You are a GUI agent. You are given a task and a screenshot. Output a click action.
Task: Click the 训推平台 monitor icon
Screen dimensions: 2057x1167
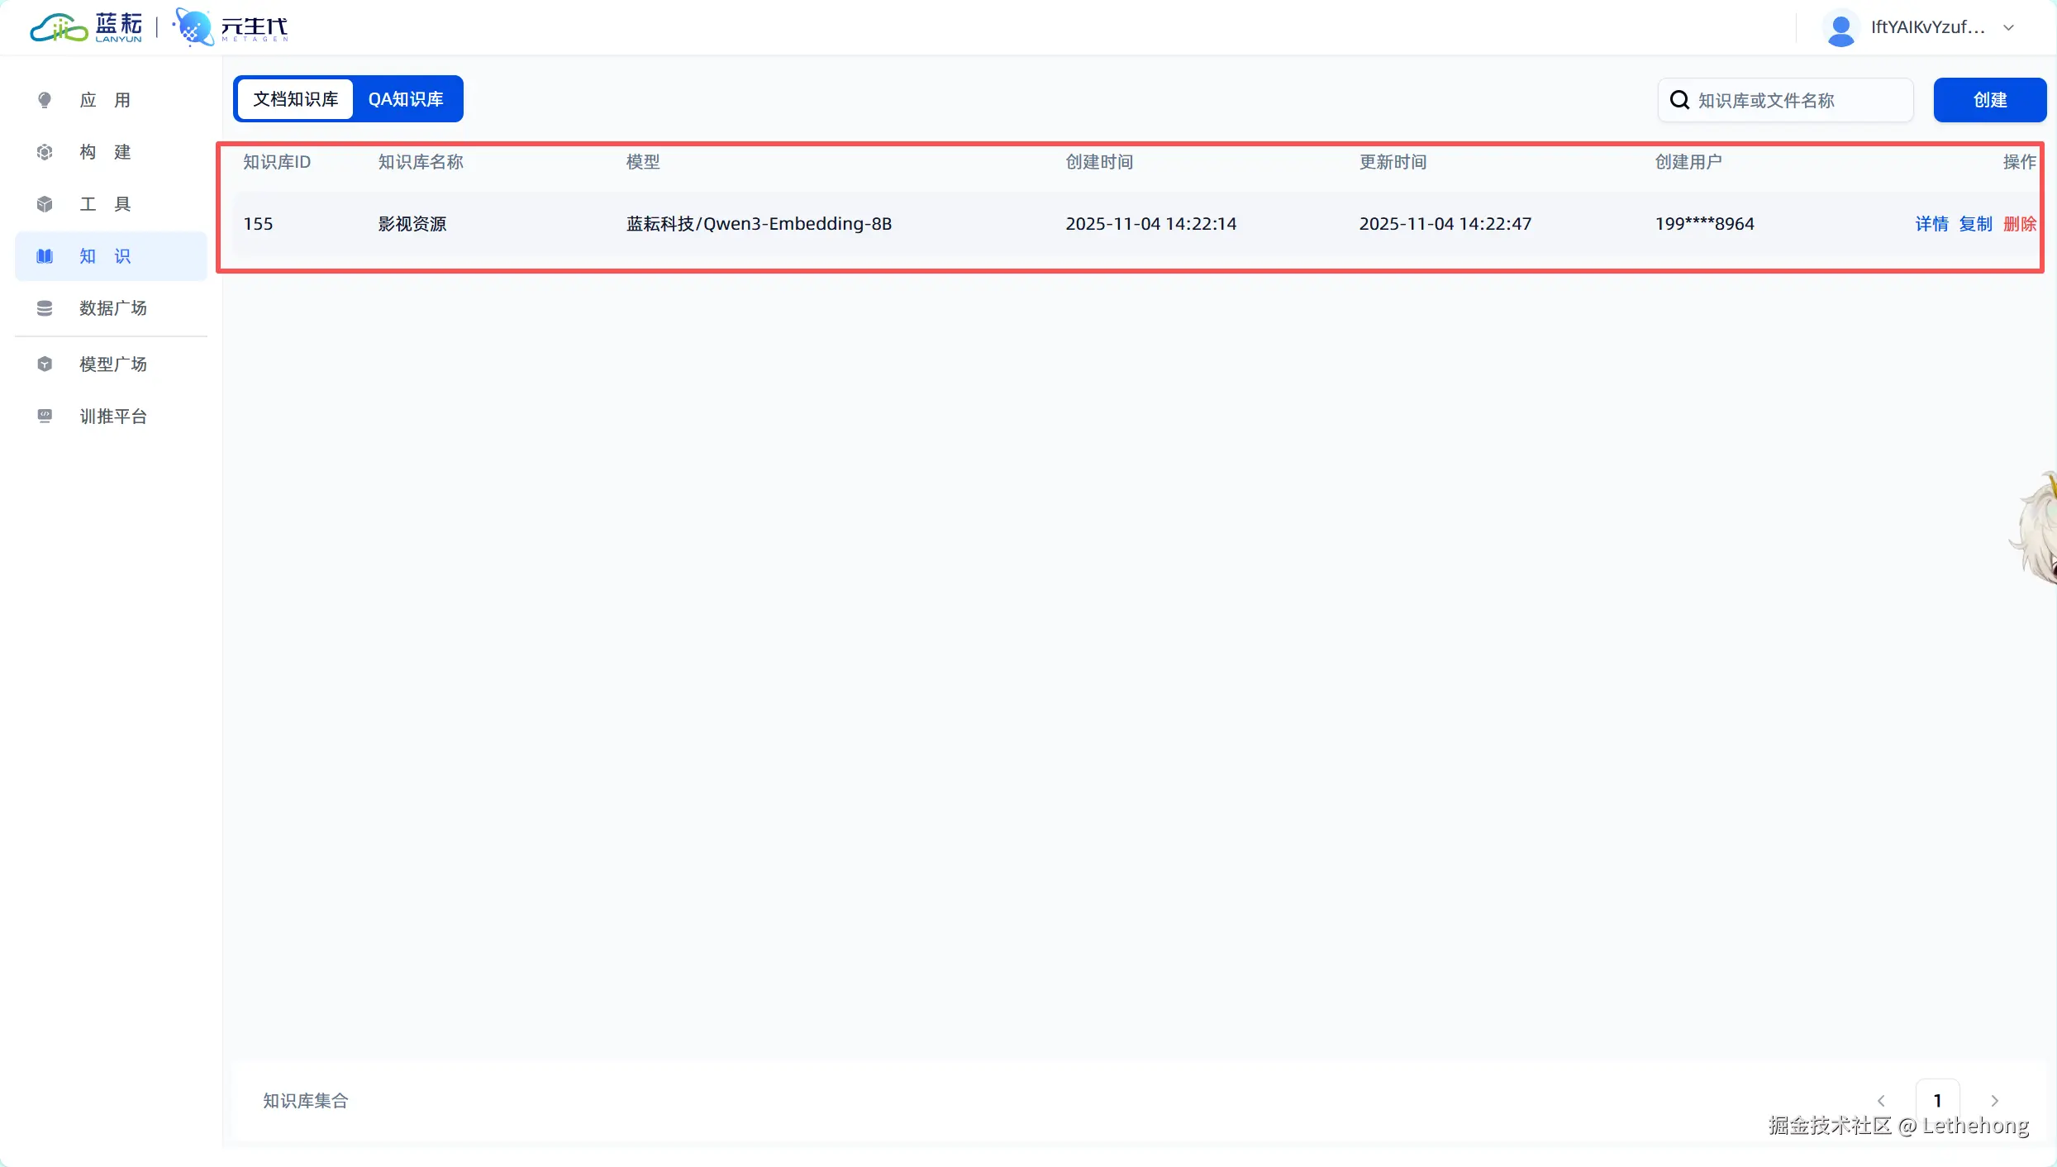coord(45,416)
